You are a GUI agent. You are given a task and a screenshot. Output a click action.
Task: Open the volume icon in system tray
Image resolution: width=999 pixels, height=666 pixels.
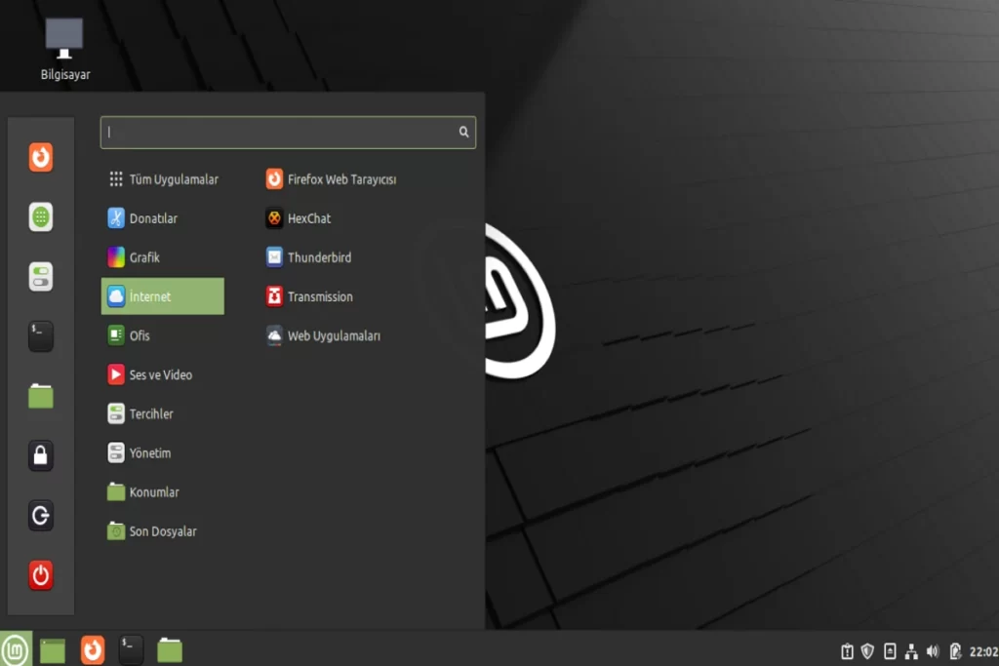933,651
